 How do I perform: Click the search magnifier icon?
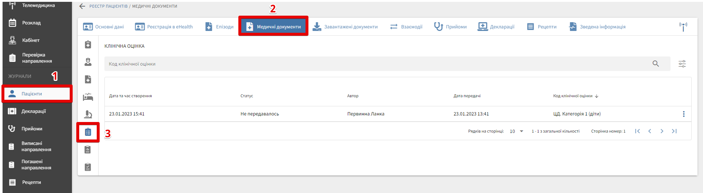[656, 64]
